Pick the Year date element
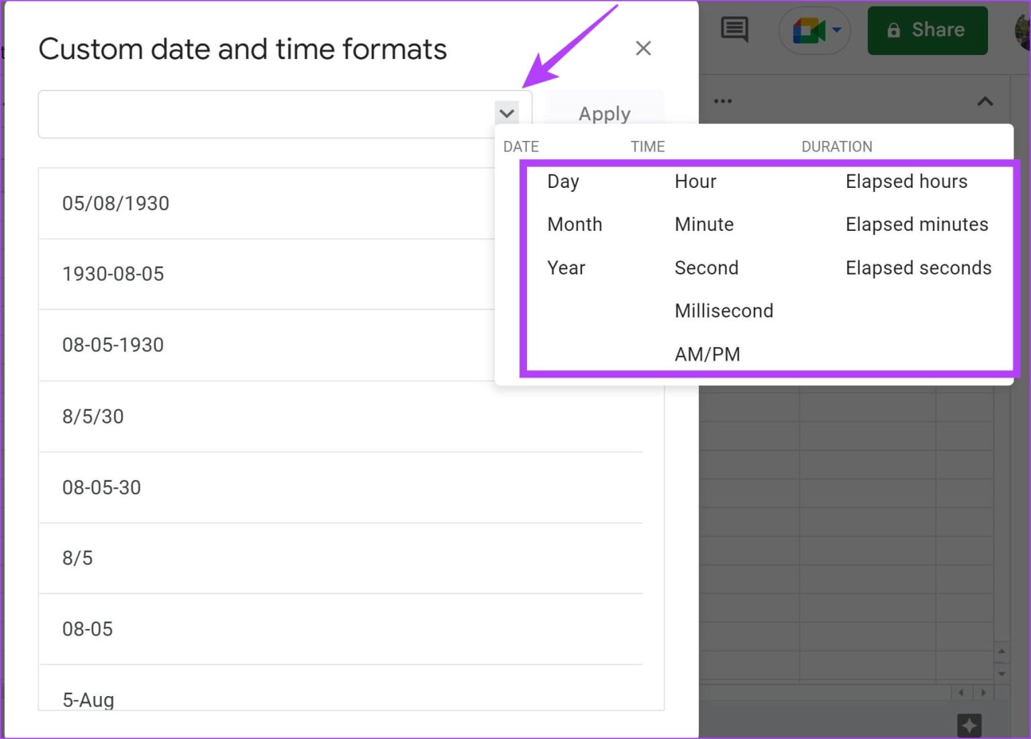 click(566, 268)
